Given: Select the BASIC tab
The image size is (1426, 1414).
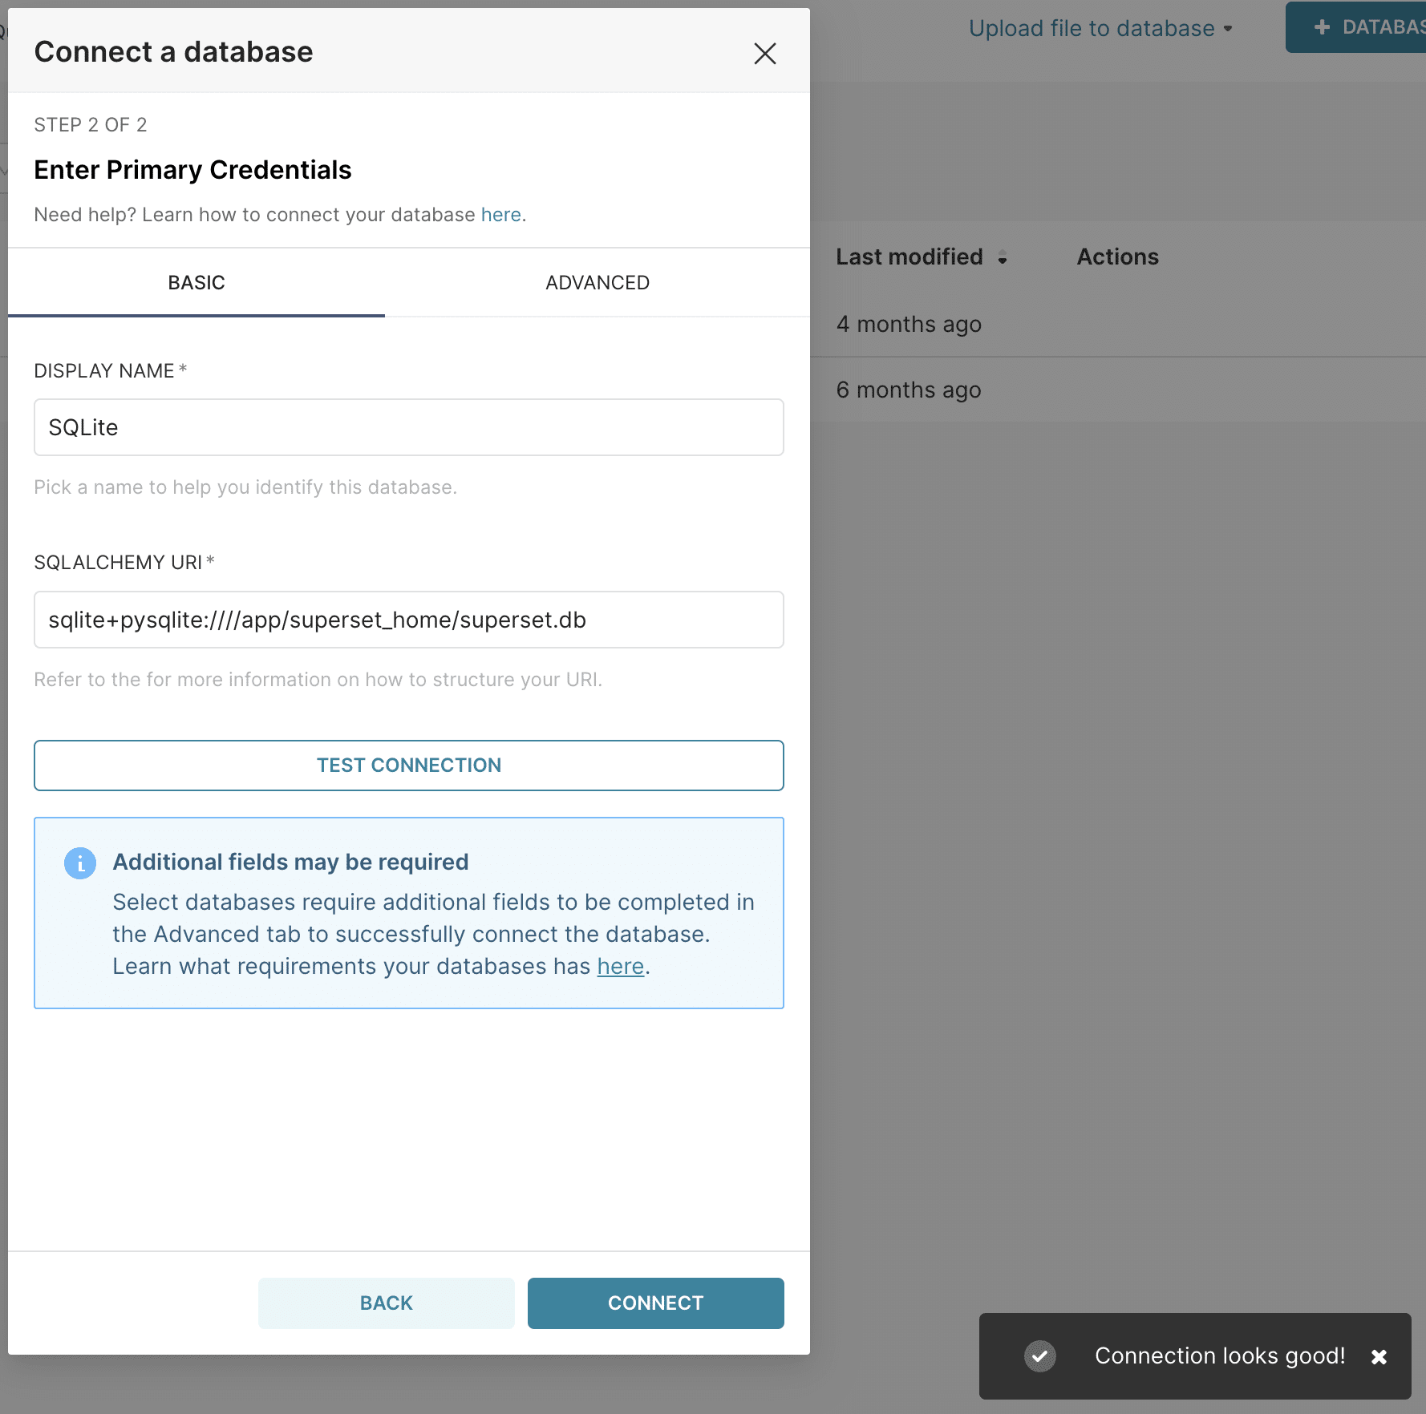Looking at the screenshot, I should point(196,283).
